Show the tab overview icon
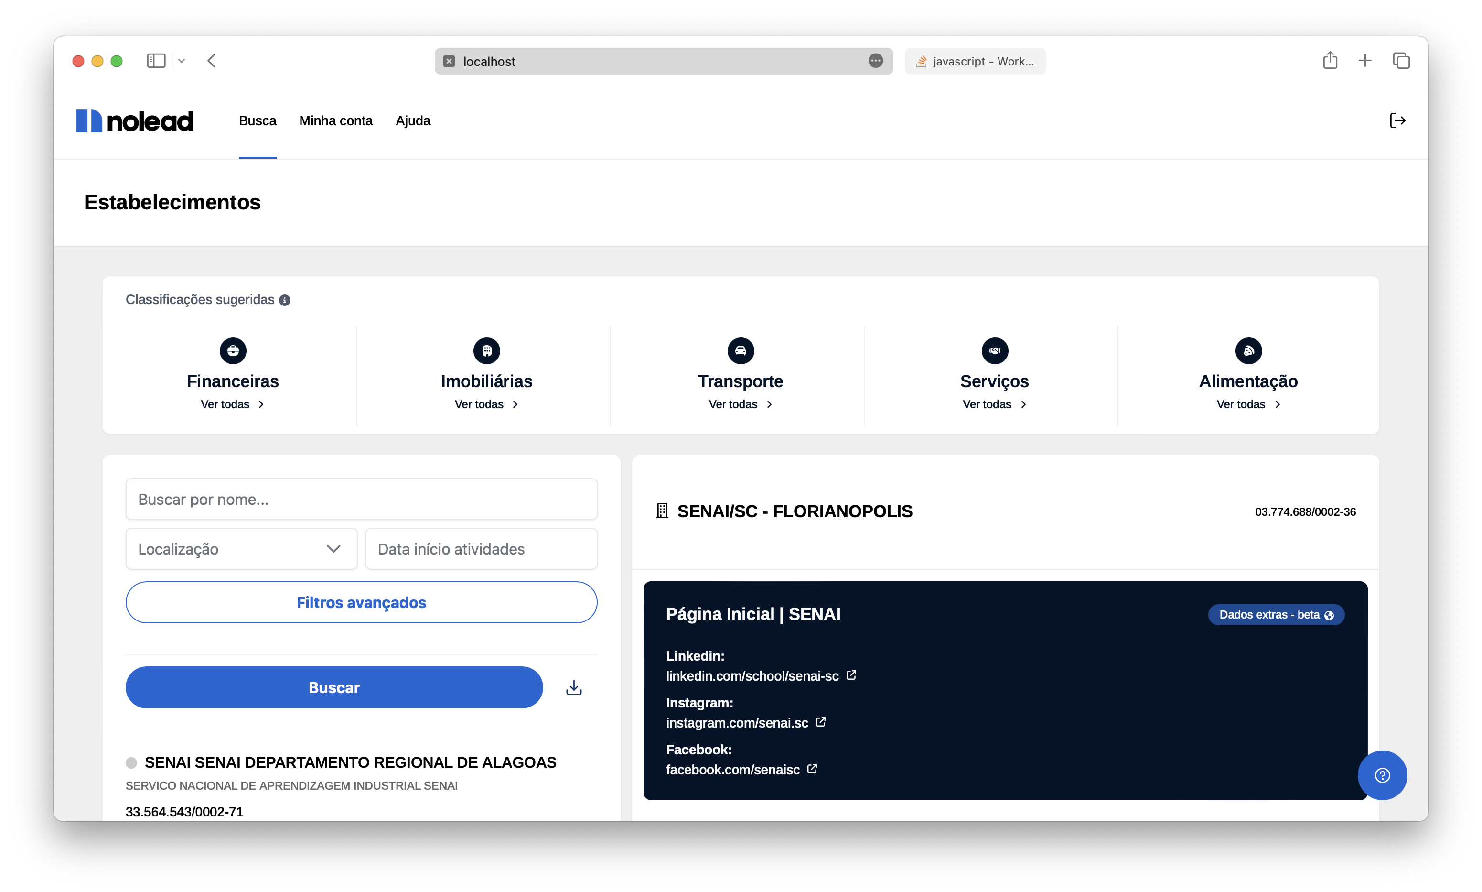 click(x=1401, y=61)
